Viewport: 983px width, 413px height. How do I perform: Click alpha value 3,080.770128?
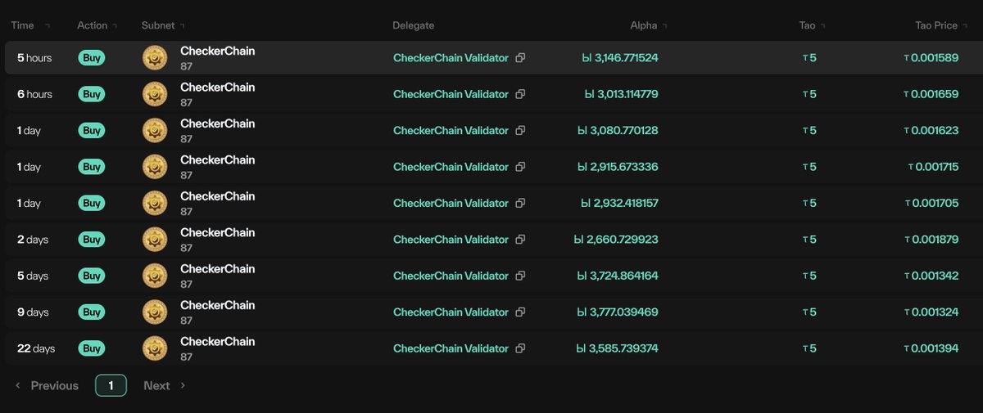click(x=619, y=131)
